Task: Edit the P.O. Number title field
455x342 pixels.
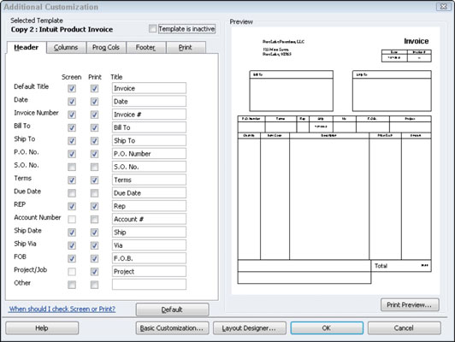Action: (149, 154)
